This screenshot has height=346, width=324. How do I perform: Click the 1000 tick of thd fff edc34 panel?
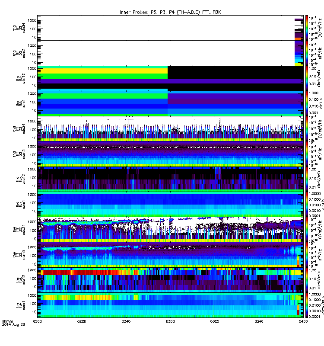click(x=32, y=121)
